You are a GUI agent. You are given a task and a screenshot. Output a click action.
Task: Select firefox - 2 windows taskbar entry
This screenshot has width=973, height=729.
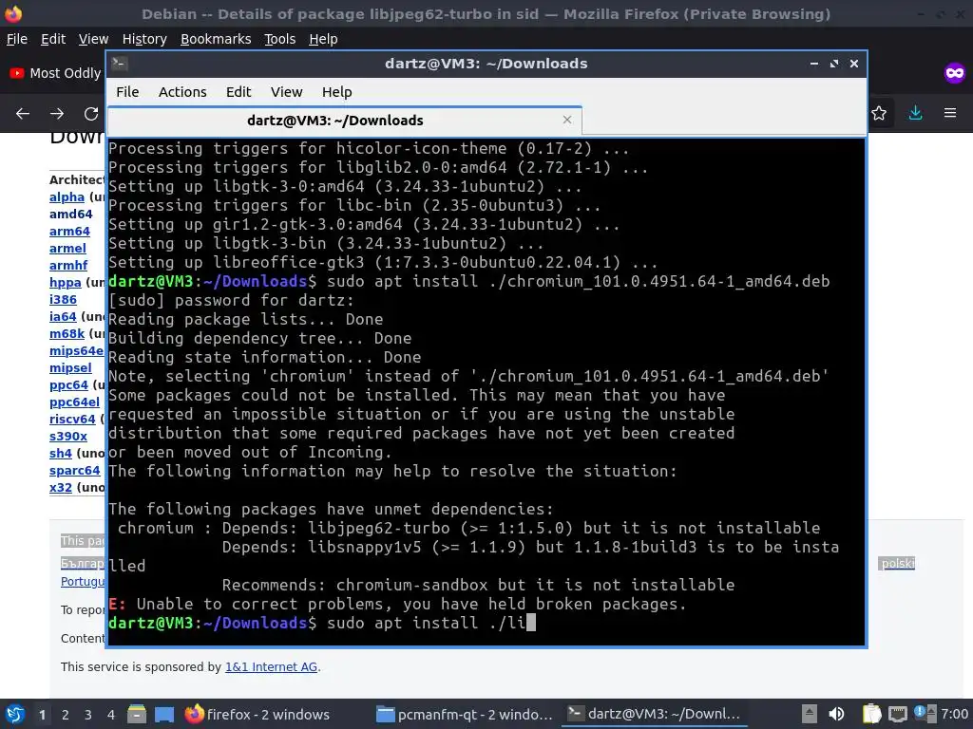pos(258,714)
